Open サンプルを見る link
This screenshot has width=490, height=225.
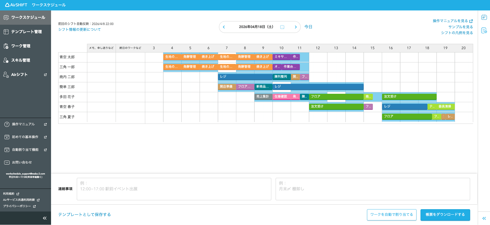coord(461,27)
